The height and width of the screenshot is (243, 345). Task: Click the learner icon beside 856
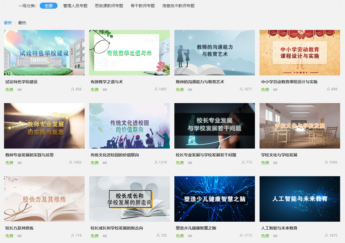pos(73,89)
